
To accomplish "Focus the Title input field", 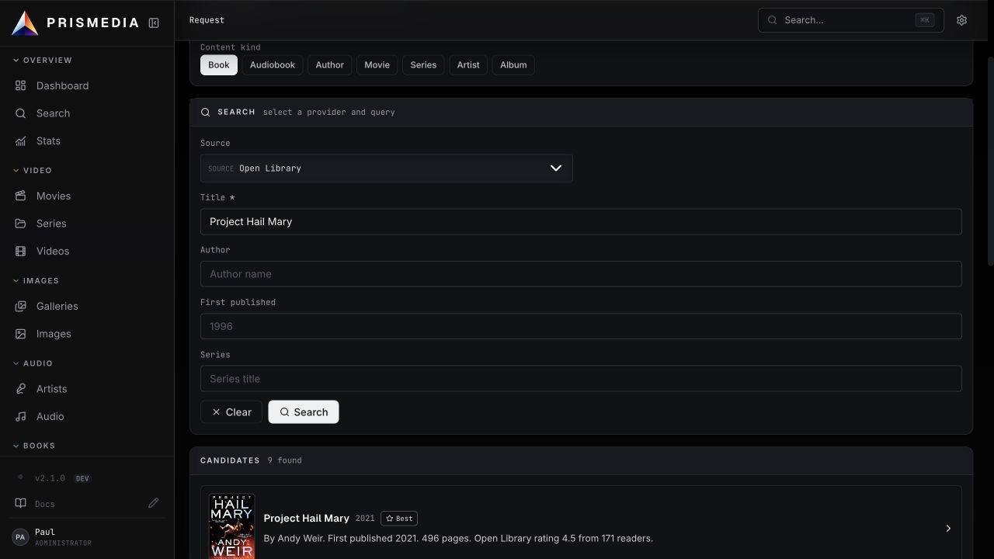I will click(581, 221).
